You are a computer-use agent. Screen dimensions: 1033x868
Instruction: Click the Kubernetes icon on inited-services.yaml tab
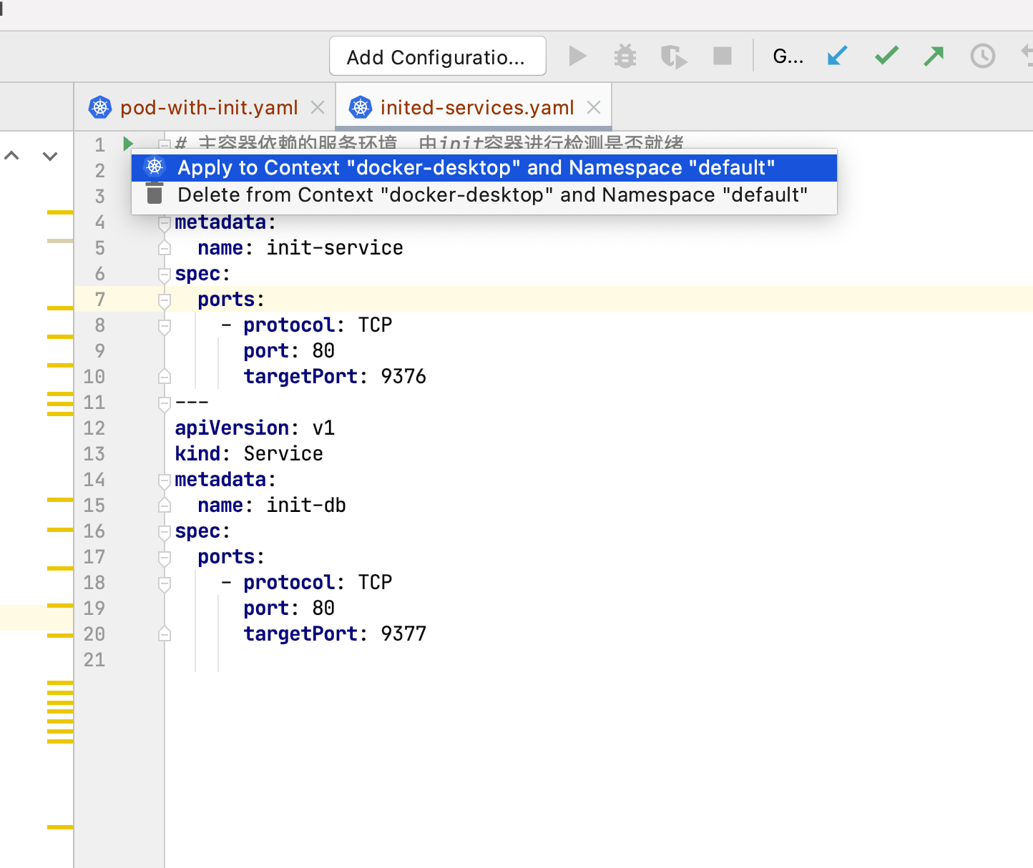[x=361, y=107]
